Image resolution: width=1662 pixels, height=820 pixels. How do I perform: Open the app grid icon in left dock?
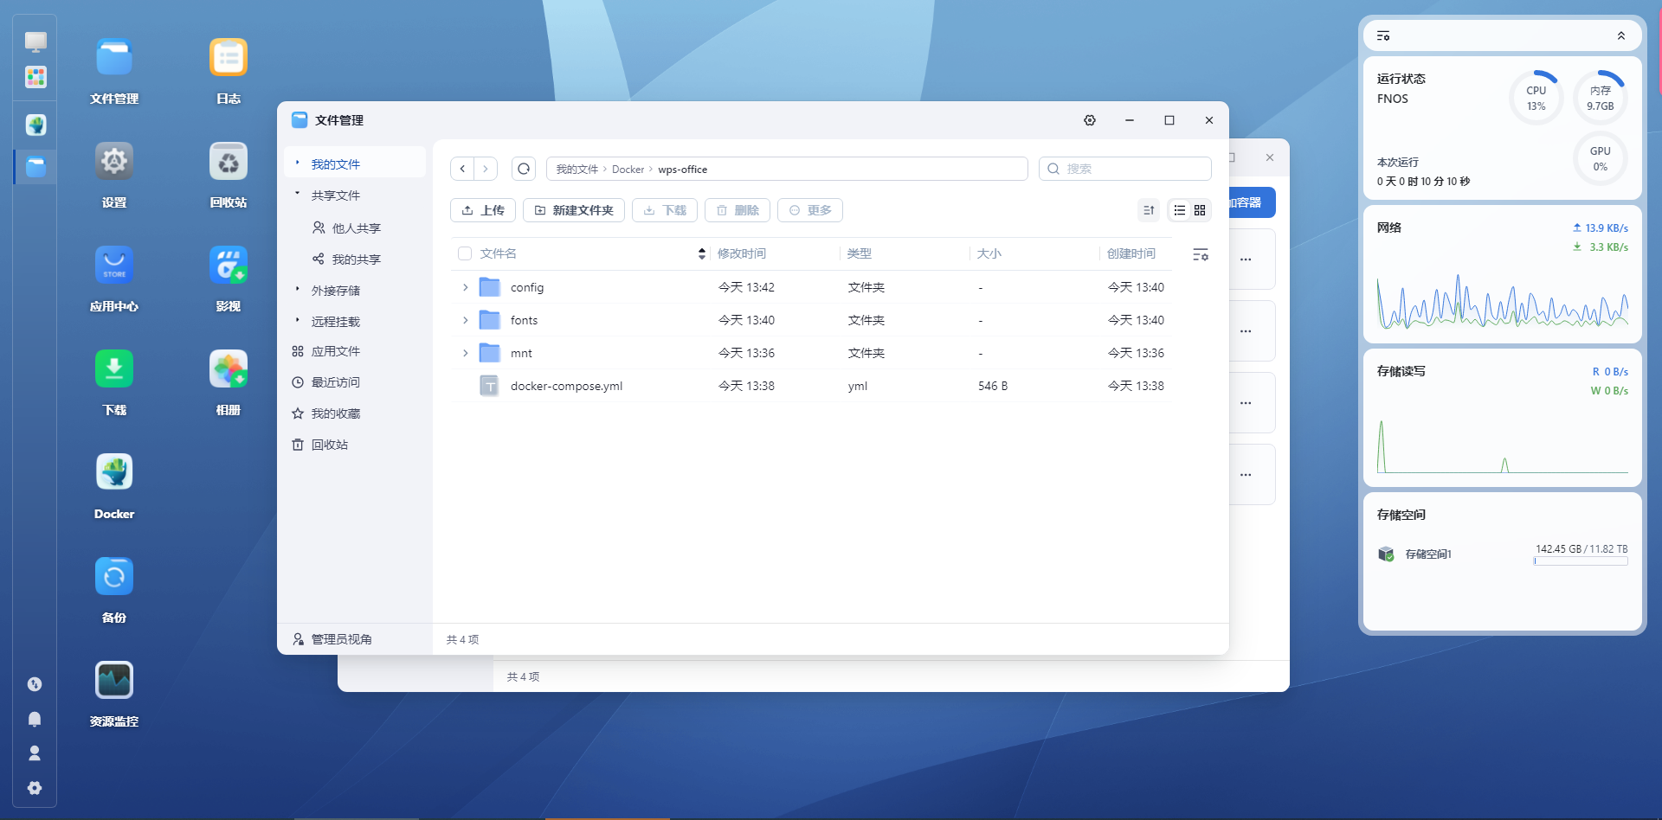35,78
